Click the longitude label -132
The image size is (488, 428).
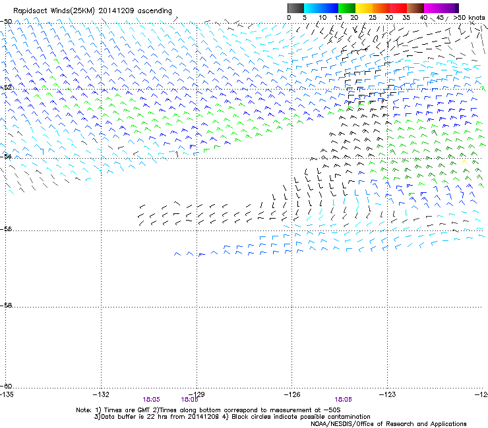point(101,394)
